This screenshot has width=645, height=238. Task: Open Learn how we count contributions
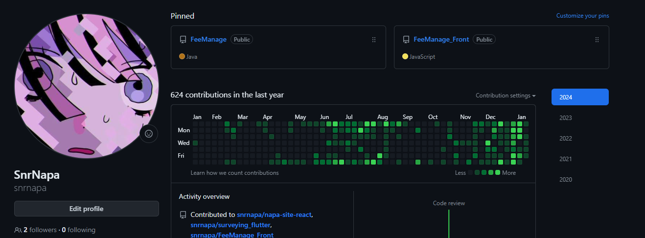(235, 173)
